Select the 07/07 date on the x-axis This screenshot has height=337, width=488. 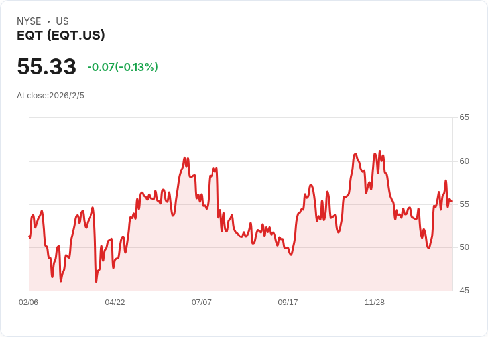tap(202, 303)
